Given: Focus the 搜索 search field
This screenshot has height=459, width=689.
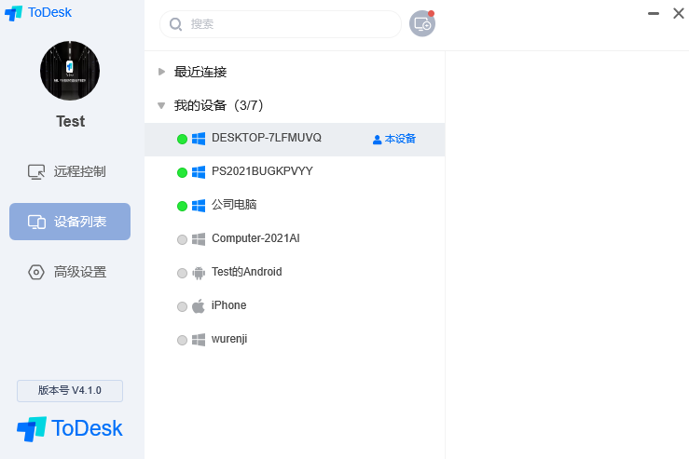Looking at the screenshot, I should tap(281, 24).
